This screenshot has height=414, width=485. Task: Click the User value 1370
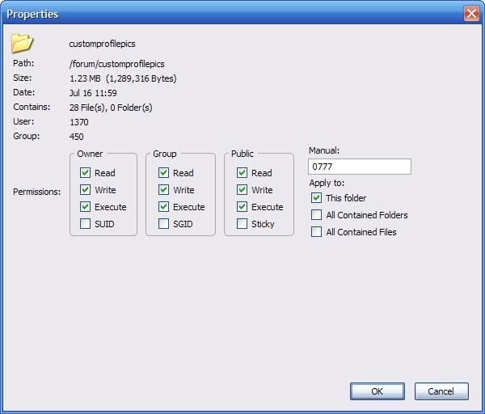tap(79, 122)
